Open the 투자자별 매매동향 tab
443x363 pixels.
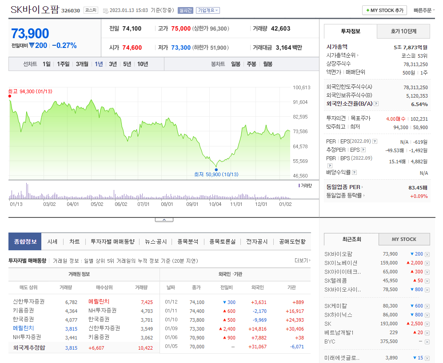coord(112,241)
